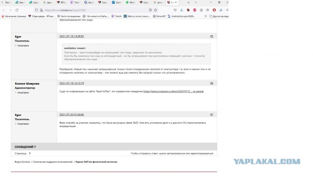Select Egor username in post #5

pyautogui.click(x=18, y=37)
